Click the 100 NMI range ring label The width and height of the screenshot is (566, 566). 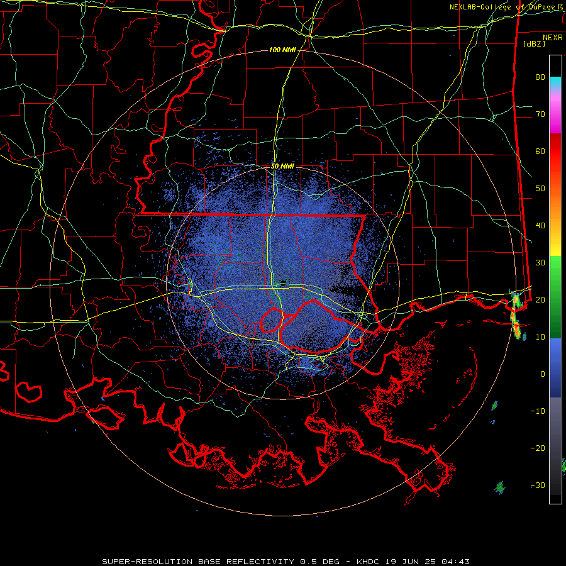(282, 50)
